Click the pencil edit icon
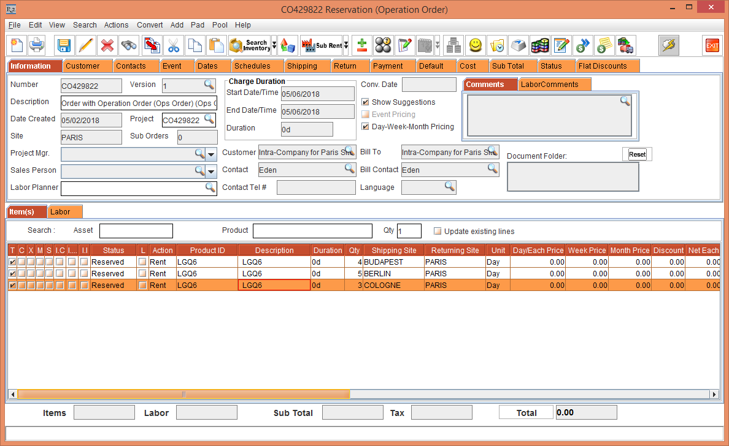729x446 pixels. coord(86,45)
